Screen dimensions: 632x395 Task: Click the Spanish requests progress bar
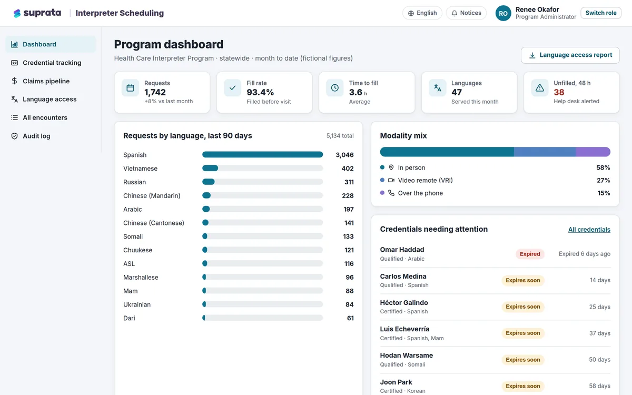pyautogui.click(x=262, y=155)
